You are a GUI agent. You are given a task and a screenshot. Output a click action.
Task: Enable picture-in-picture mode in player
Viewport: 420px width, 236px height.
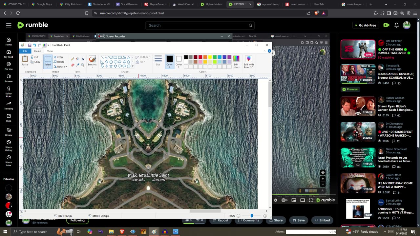coord(294,200)
